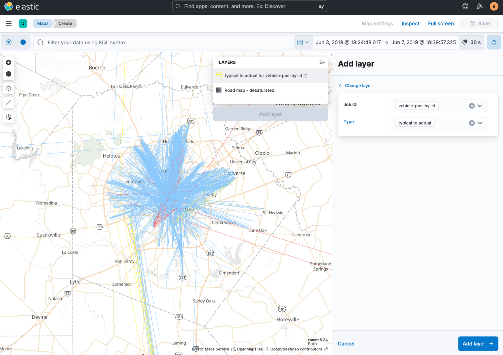Toggle the search filter input active
Screen dimensions: 503x355
(9, 42)
